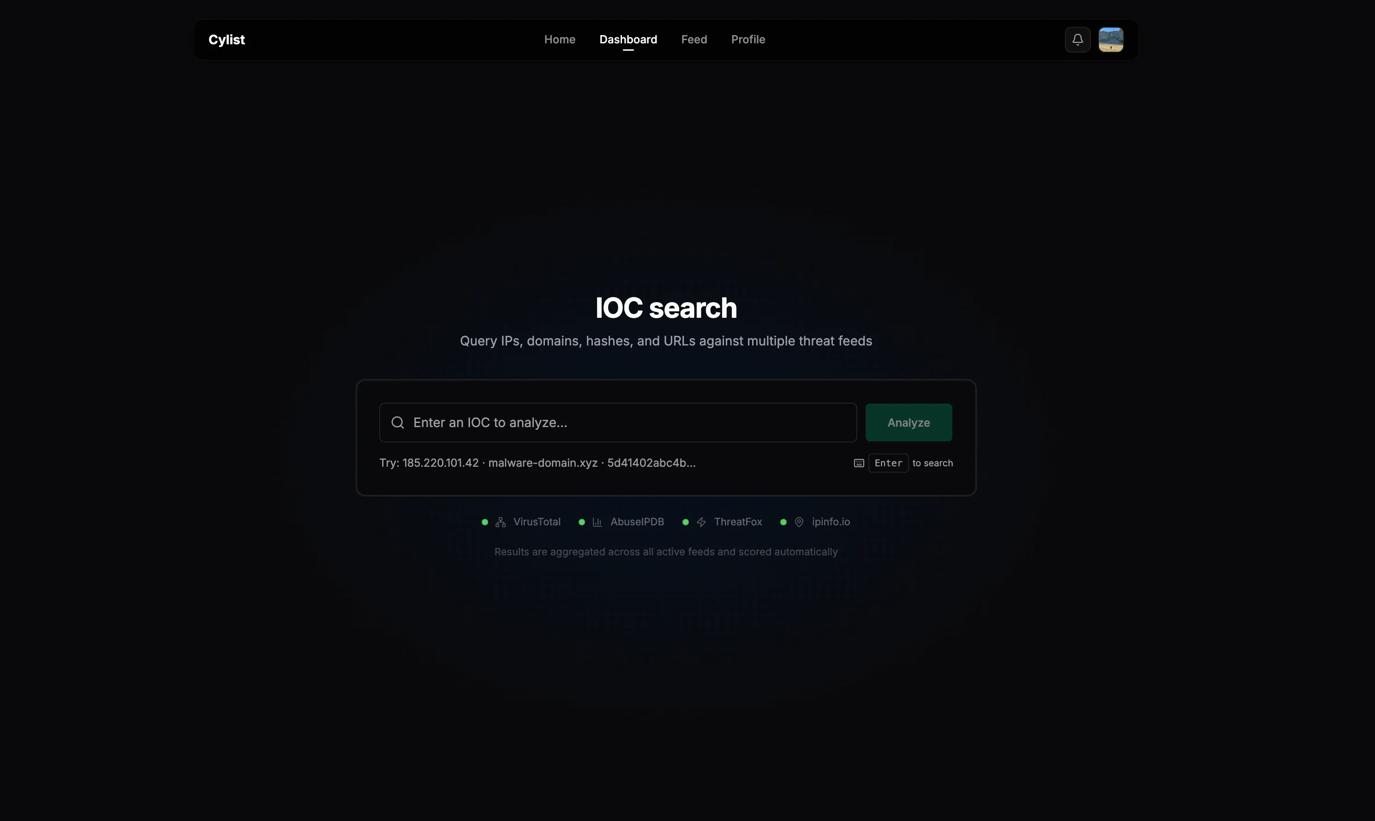Click the 'Results are aggregated' footer note

[666, 552]
